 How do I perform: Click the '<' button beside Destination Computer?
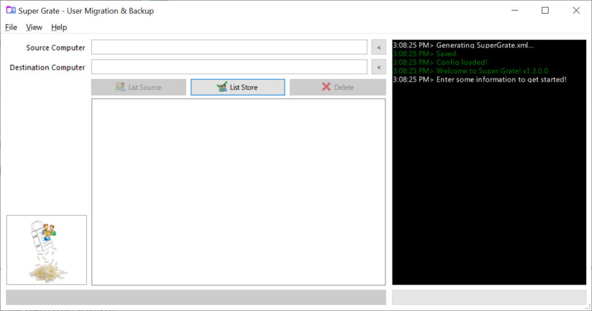click(x=379, y=67)
